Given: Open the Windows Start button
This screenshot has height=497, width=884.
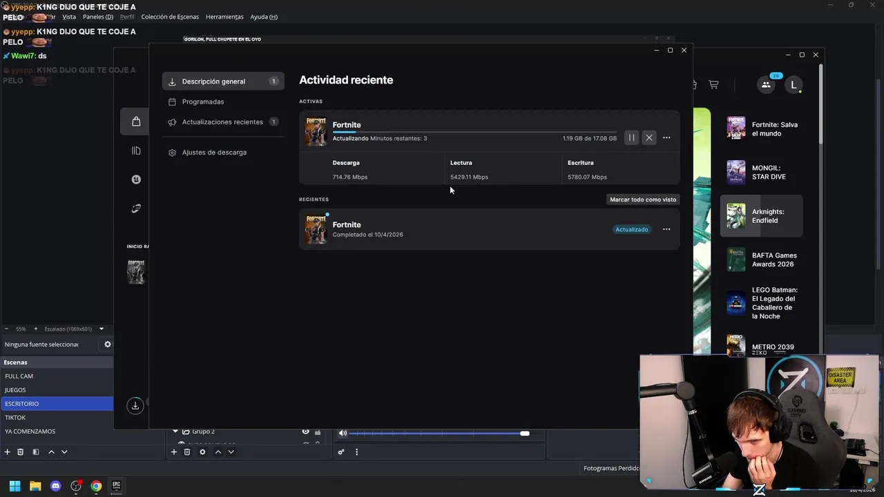Looking at the screenshot, I should pyautogui.click(x=15, y=486).
